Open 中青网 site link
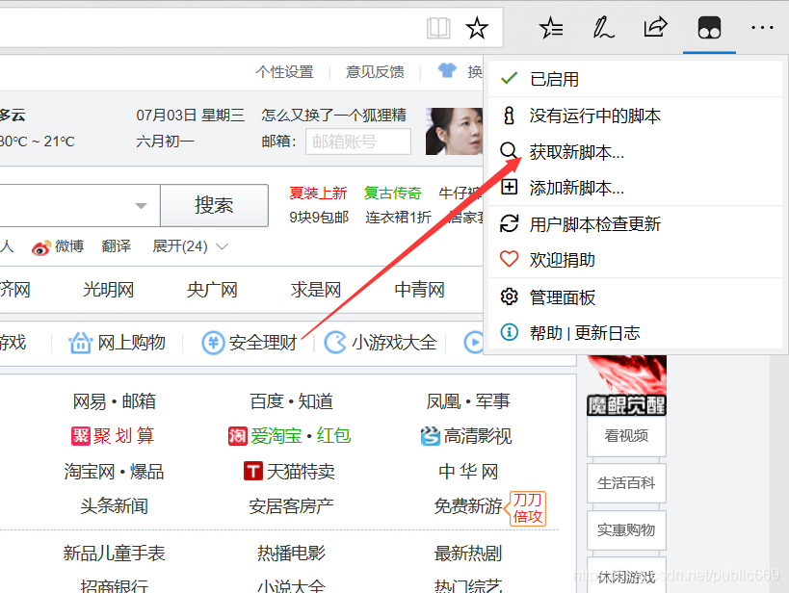The image size is (789, 593). coord(420,290)
